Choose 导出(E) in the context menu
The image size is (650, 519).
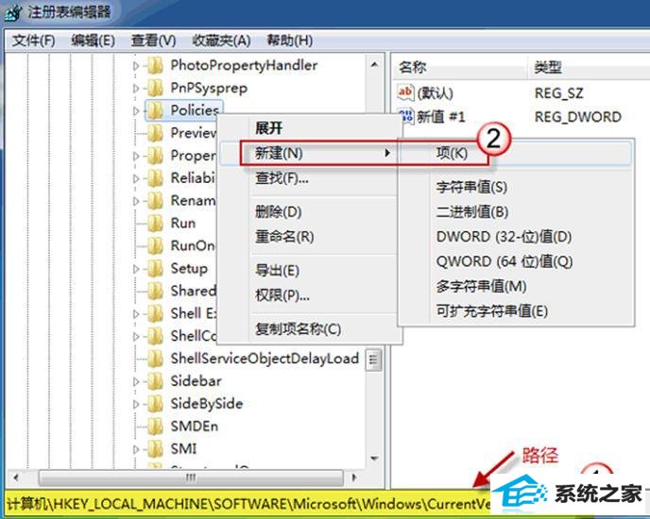[277, 271]
